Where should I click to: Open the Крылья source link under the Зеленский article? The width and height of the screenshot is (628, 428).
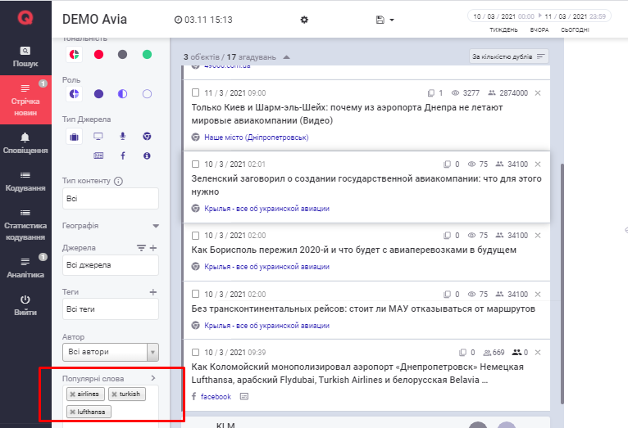tap(266, 208)
